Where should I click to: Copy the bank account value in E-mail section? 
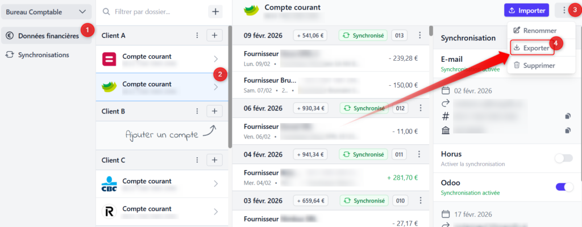tap(567, 131)
